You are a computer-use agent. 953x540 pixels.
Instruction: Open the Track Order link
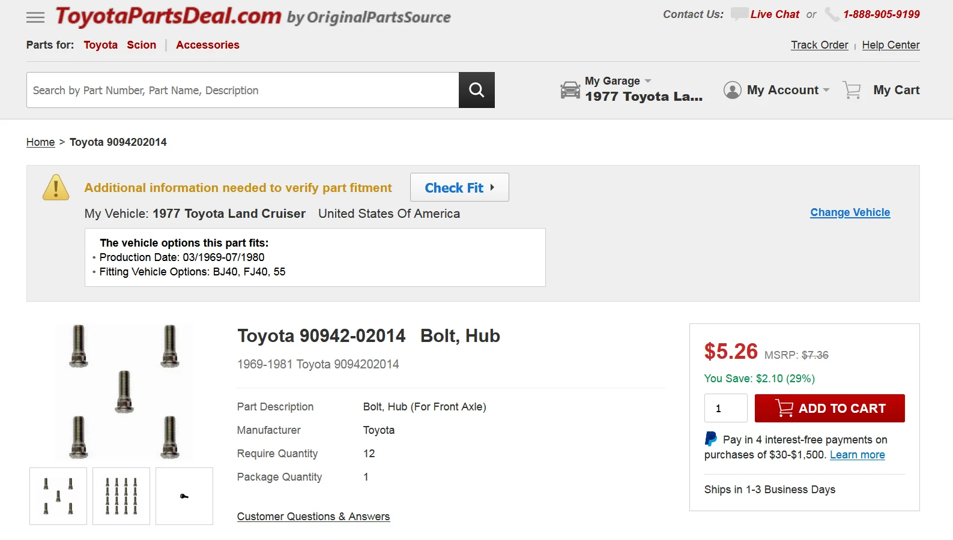tap(819, 45)
